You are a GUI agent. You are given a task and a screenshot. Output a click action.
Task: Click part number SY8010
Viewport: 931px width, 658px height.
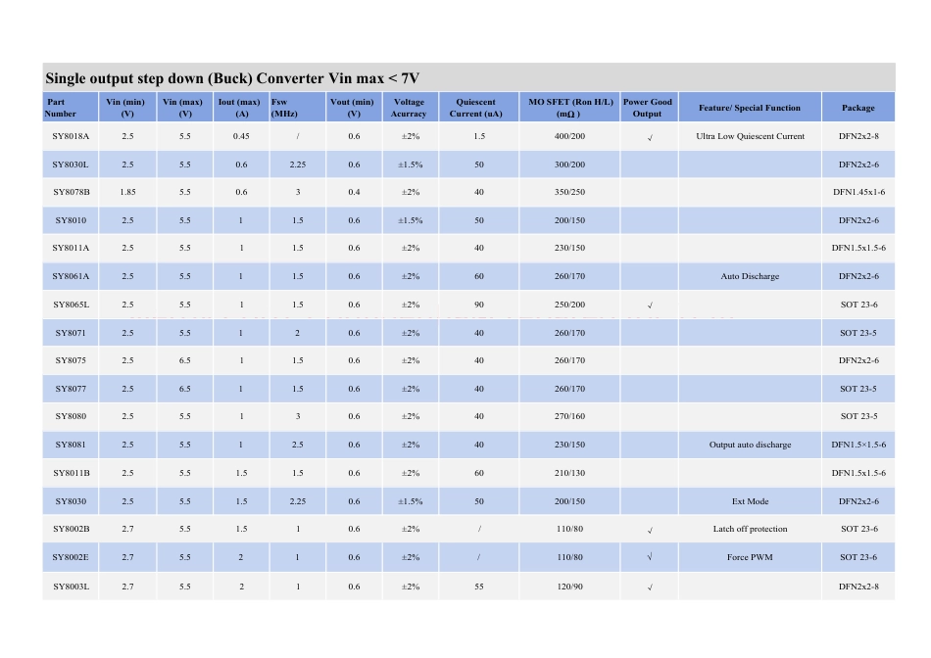pyautogui.click(x=71, y=220)
